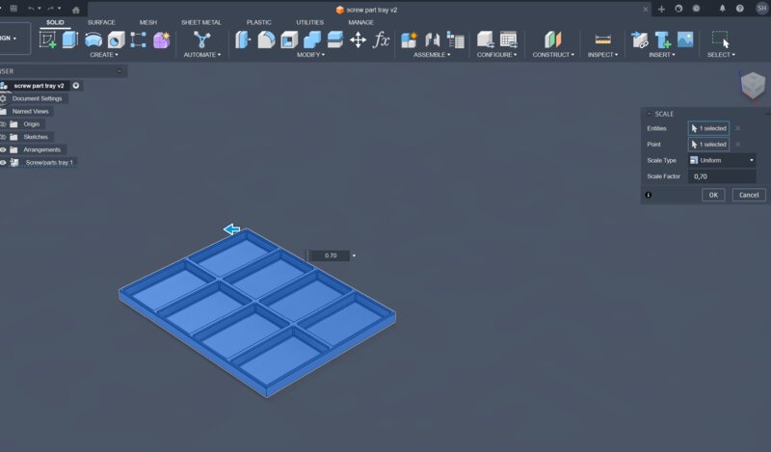Open the Scale Type Uniform dropdown
The width and height of the screenshot is (771, 452).
(x=722, y=160)
